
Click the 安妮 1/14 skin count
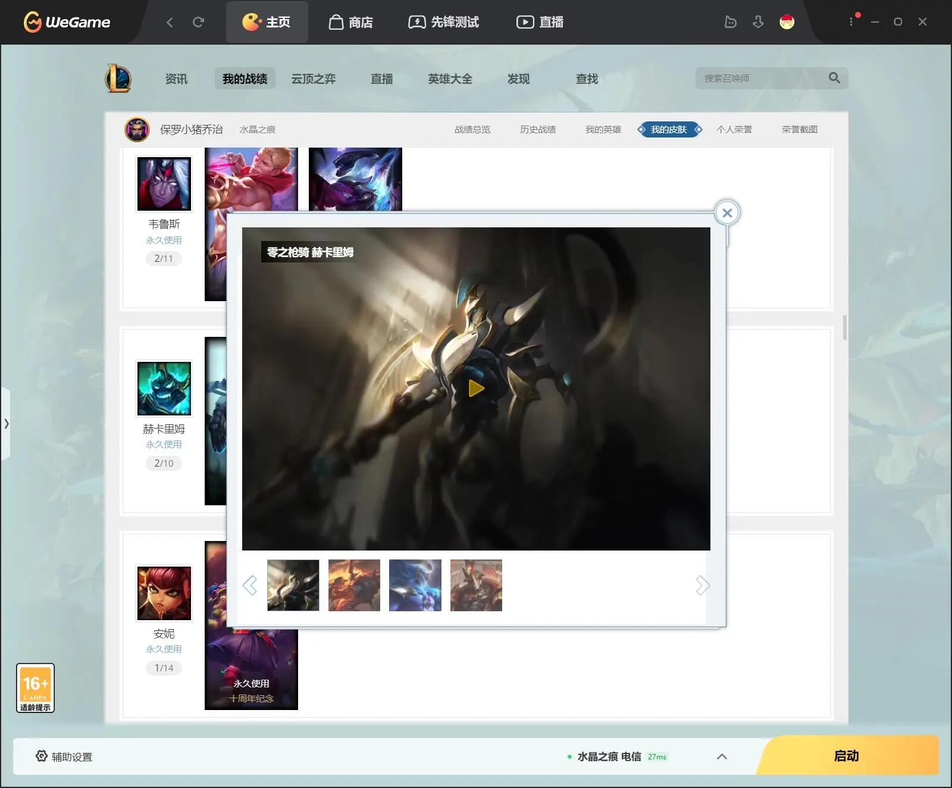164,668
